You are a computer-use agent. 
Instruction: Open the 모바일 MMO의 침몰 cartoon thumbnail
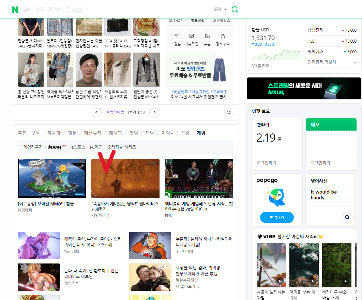pyautogui.click(x=52, y=178)
